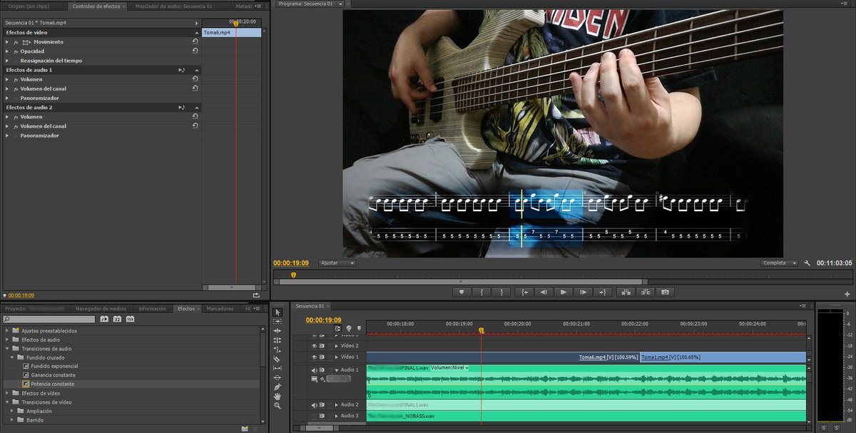Screen dimensions: 856x433
Task: Collapse the Audio 1 track
Action: [336, 370]
